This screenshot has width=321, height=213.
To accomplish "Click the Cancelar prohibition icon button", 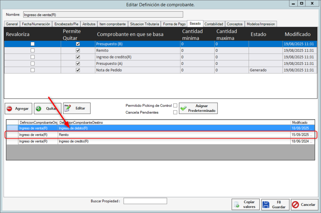I will [x=295, y=205].
